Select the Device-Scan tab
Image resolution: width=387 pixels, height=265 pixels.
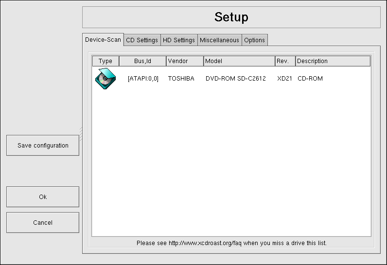point(103,40)
